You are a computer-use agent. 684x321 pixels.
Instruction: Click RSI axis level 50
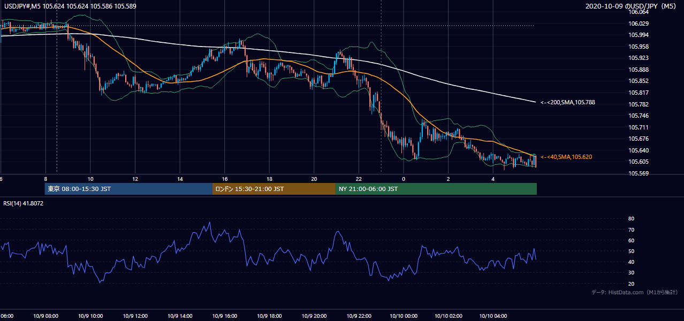click(x=631, y=251)
